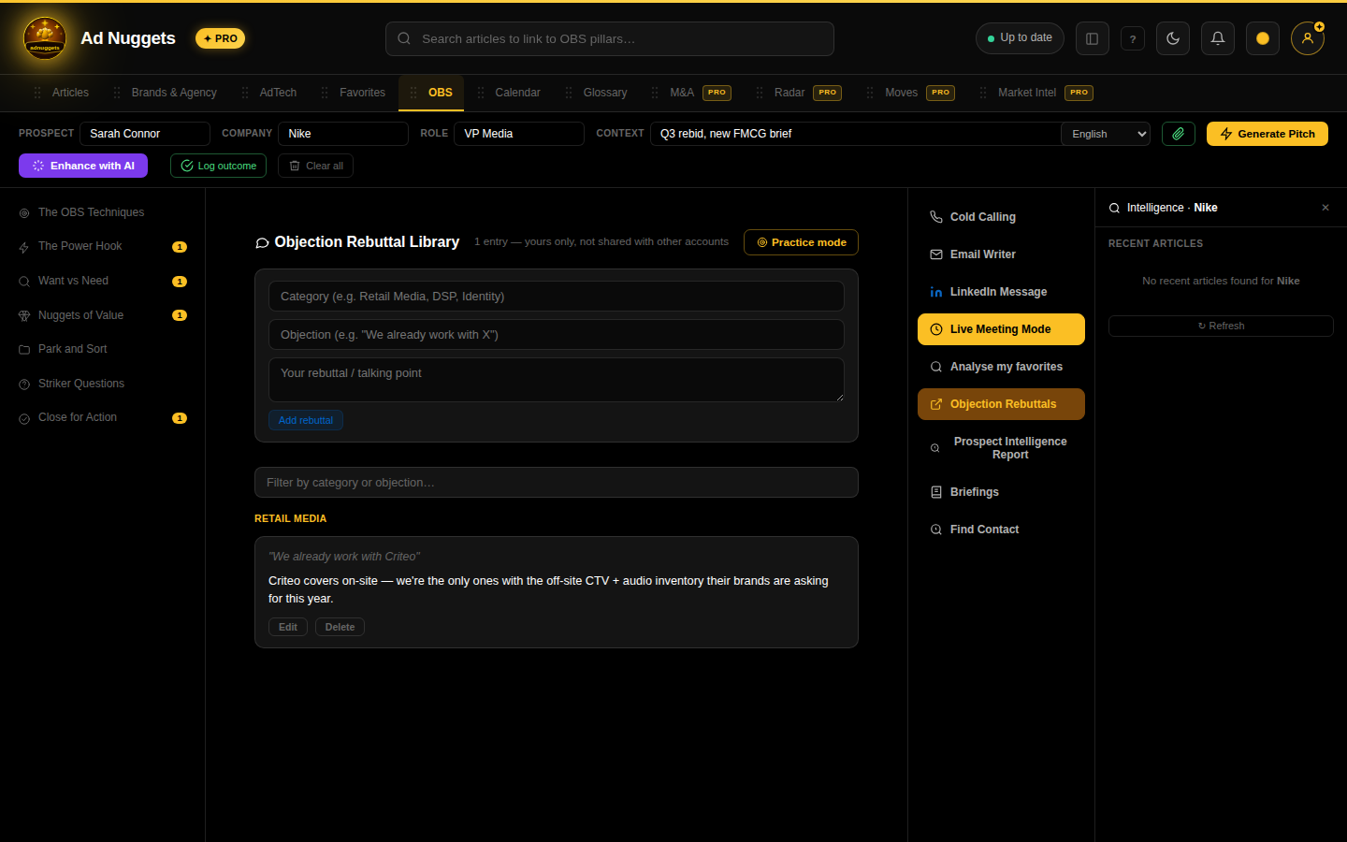
Task: Open the Moves PRO tab
Action: point(910,93)
